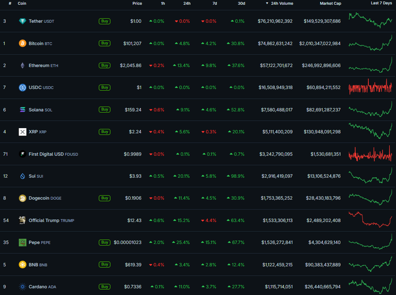Click the Solana logo icon
Viewport: 396px width, 295px height.
[x=23, y=110]
